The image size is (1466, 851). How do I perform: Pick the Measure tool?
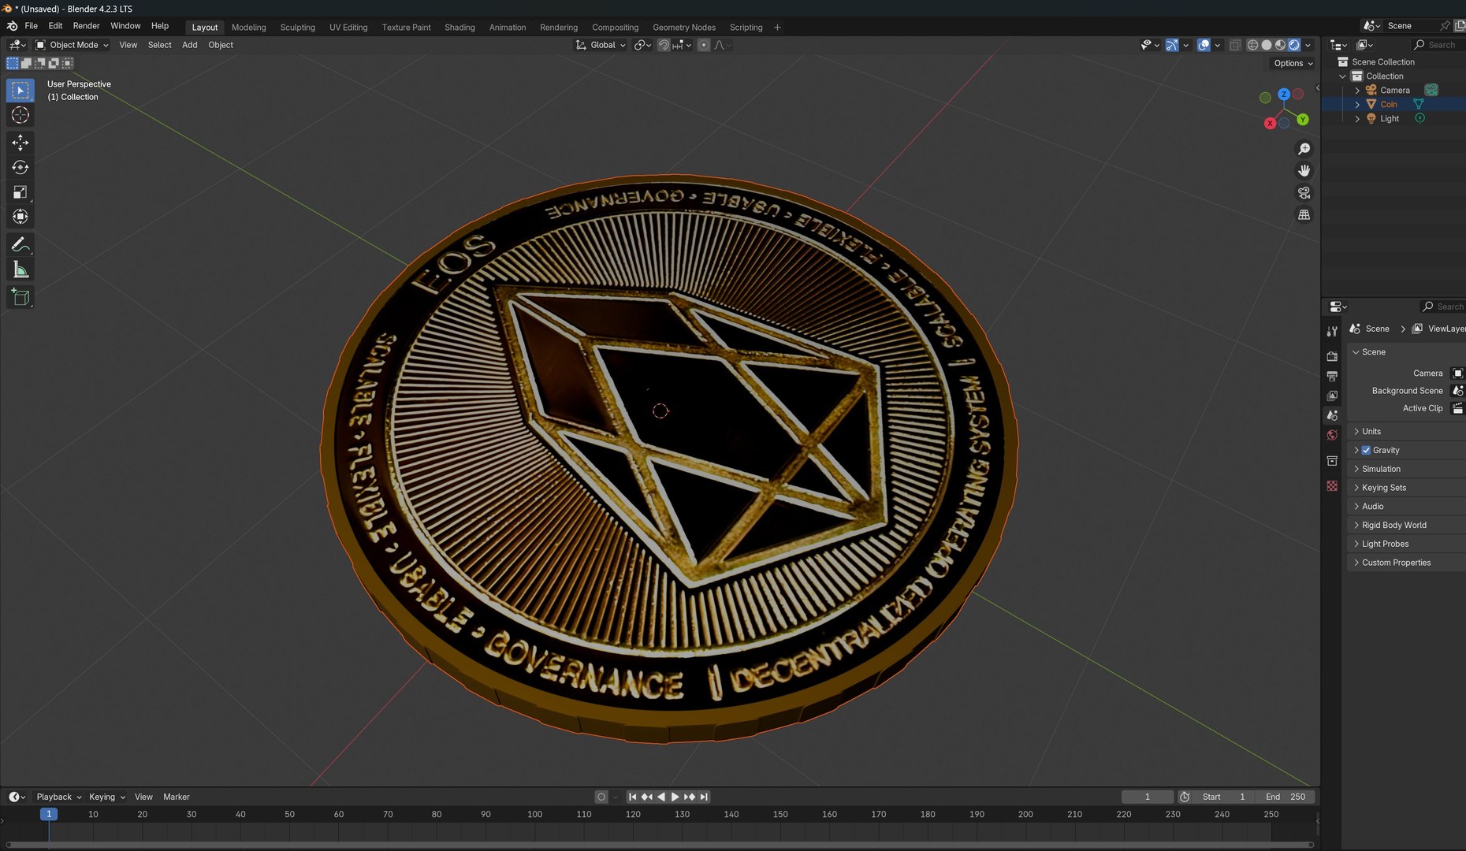coord(20,270)
